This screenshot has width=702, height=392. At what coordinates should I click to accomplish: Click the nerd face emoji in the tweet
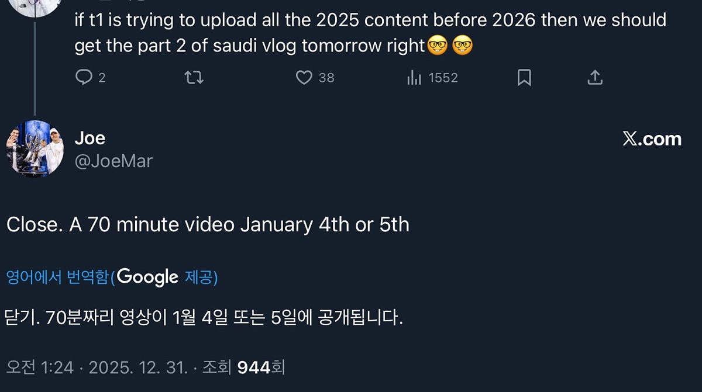[x=438, y=46]
